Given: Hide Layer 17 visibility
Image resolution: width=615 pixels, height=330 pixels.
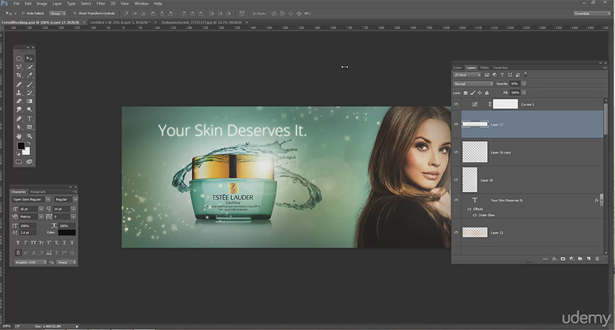Looking at the screenshot, I should coord(456,124).
